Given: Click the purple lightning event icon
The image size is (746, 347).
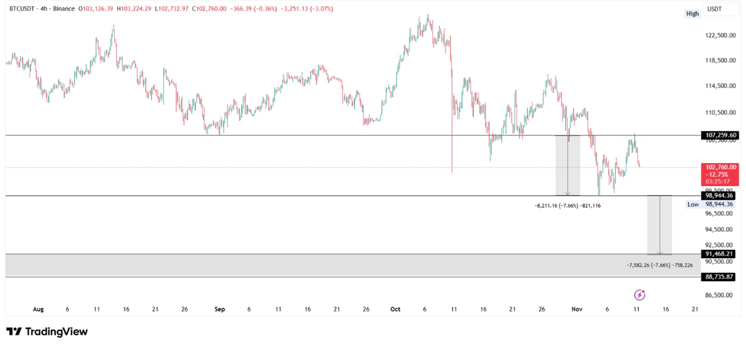Looking at the screenshot, I should 639,295.
